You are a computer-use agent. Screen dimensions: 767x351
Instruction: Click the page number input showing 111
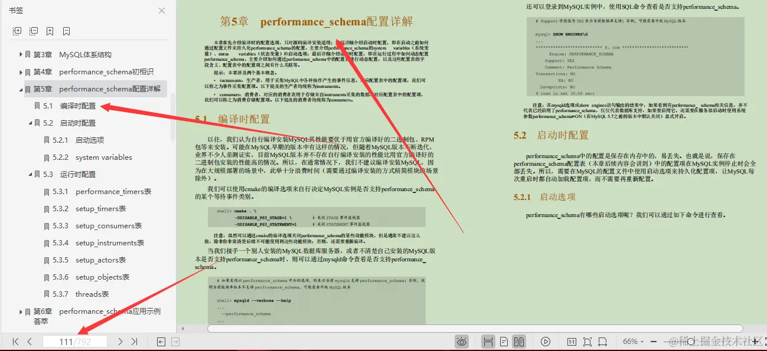tap(75, 342)
